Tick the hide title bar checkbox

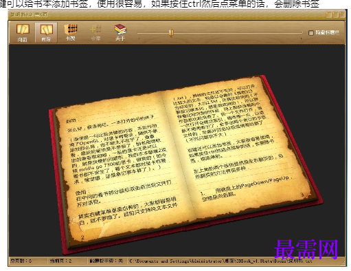pos(310,33)
